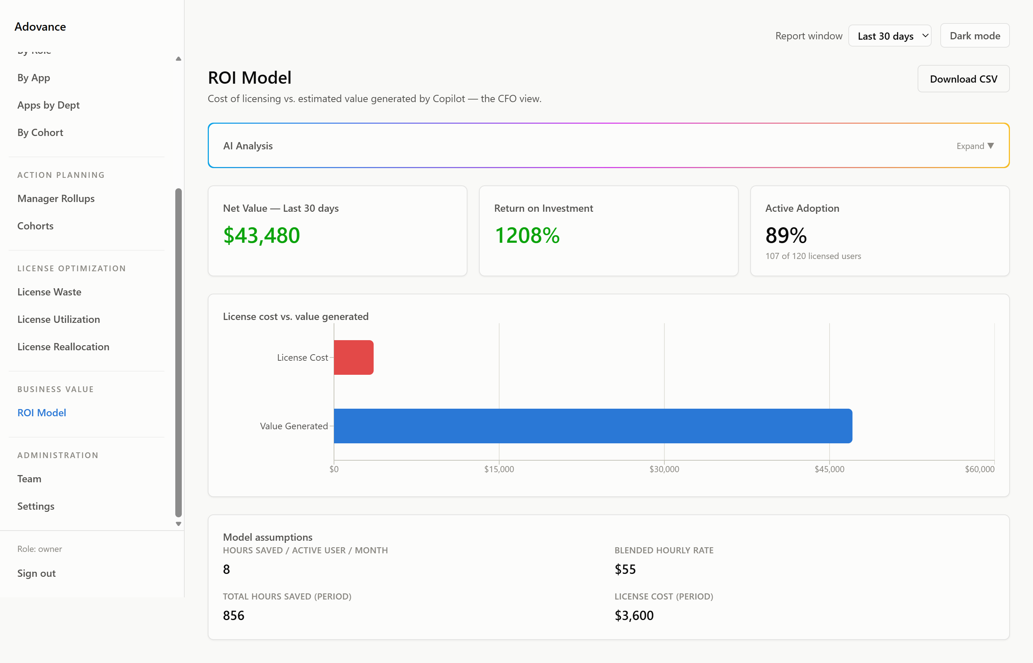Click the red License Cost bar
Screen dimensions: 1033x663
[353, 357]
